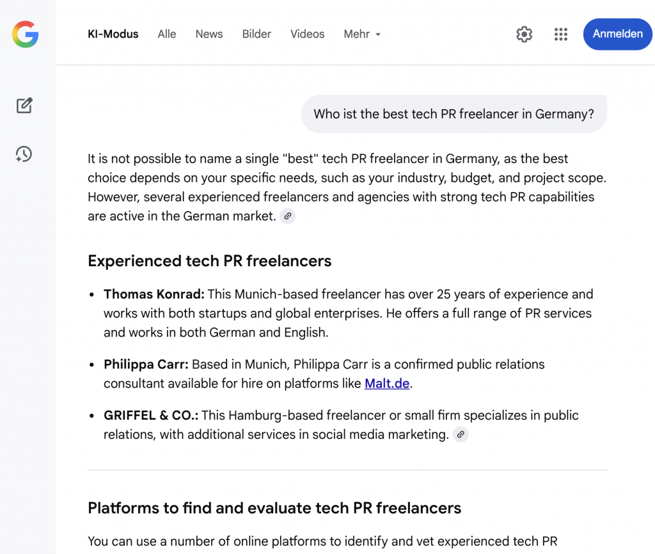655x554 pixels.
Task: Click the Philippa Carr bold name
Action: pyautogui.click(x=146, y=365)
